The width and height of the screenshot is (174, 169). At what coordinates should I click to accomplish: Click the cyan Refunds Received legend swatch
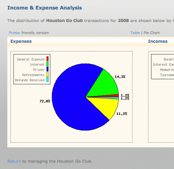48,79
